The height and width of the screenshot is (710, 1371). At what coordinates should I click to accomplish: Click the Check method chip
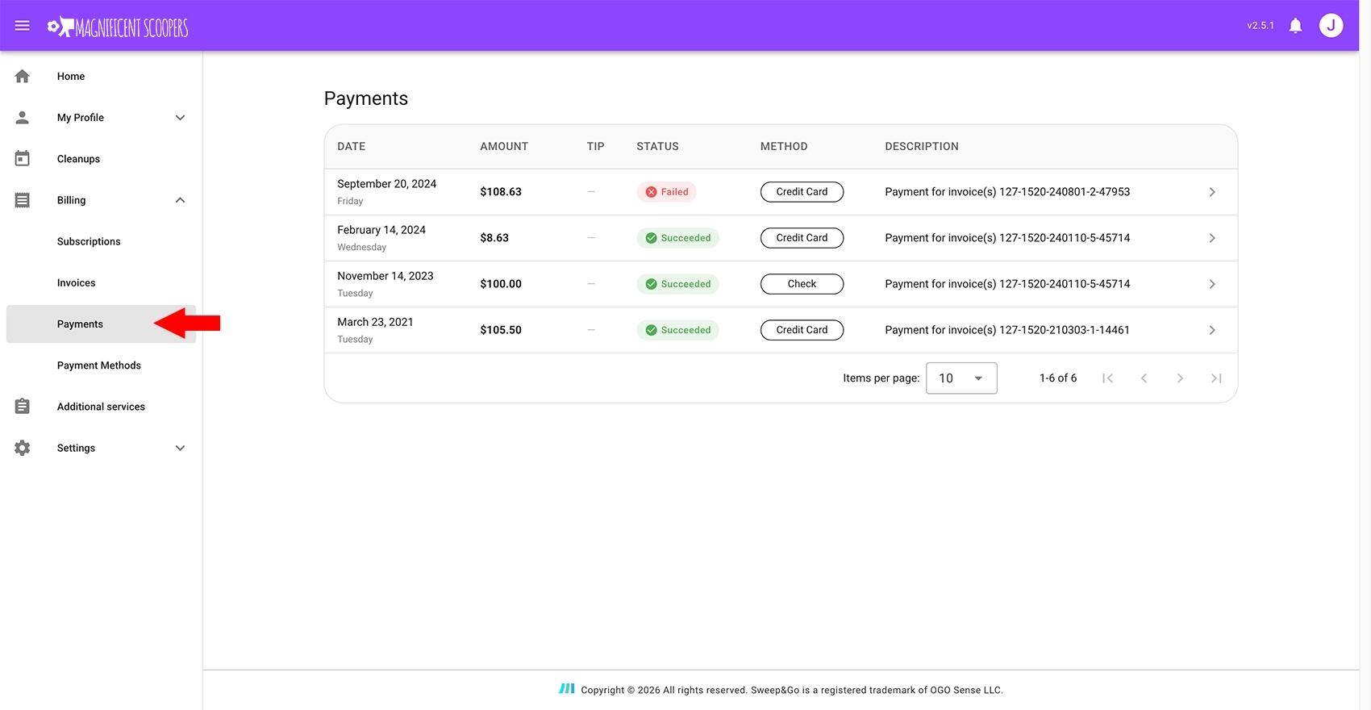click(802, 284)
